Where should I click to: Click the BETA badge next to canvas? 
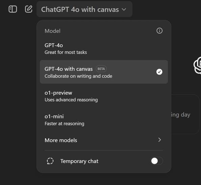click(x=101, y=69)
